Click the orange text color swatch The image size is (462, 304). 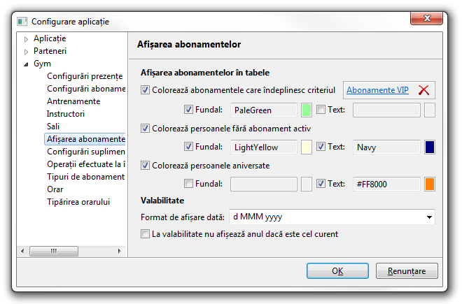click(429, 184)
